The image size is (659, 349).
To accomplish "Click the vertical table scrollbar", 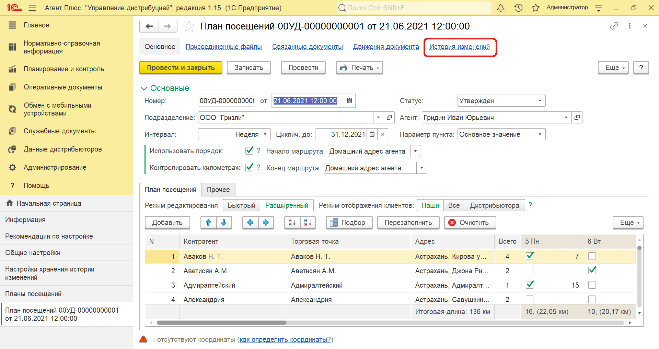I will coord(639,276).
